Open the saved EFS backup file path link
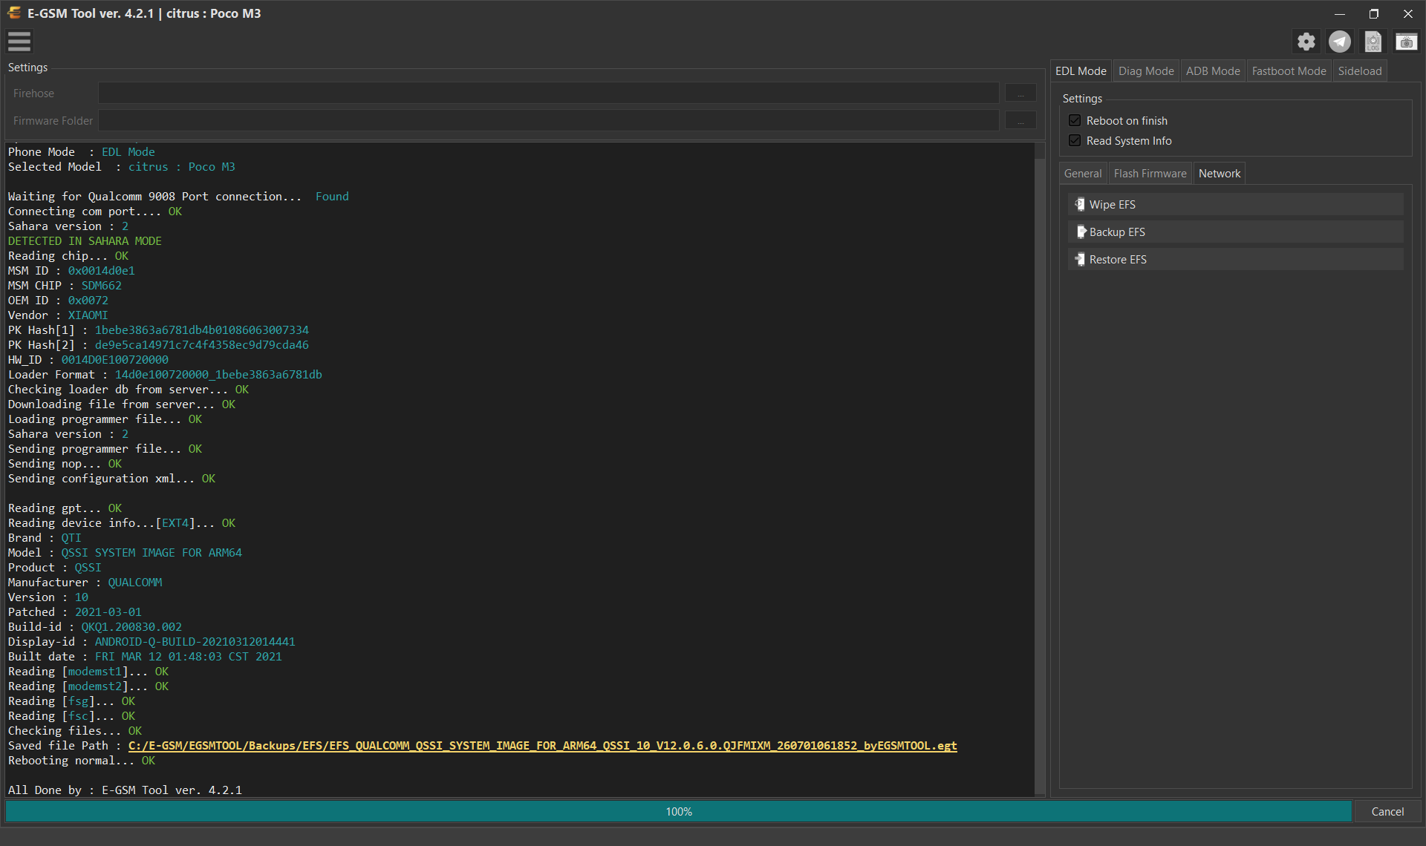 [542, 746]
